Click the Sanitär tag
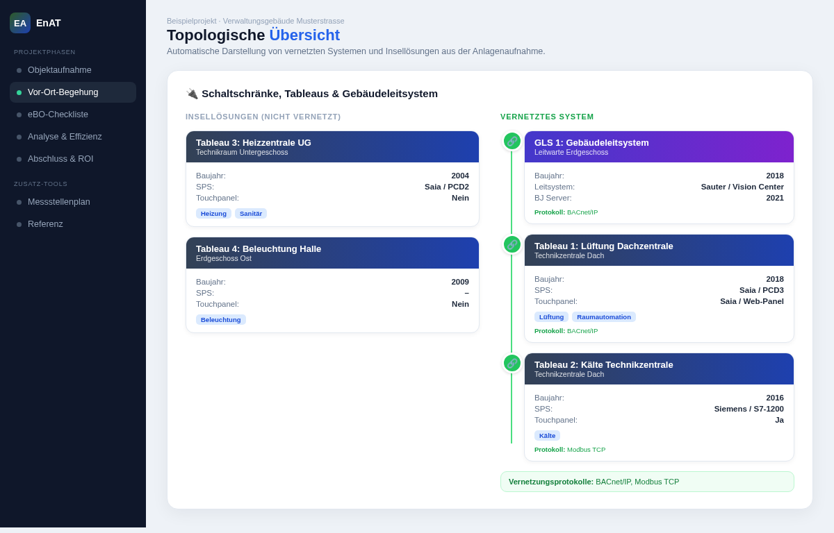 (x=251, y=214)
